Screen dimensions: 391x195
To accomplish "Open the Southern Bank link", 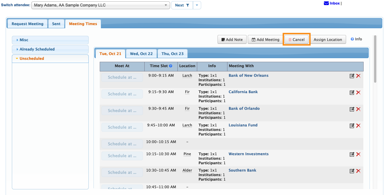I will click(242, 170).
